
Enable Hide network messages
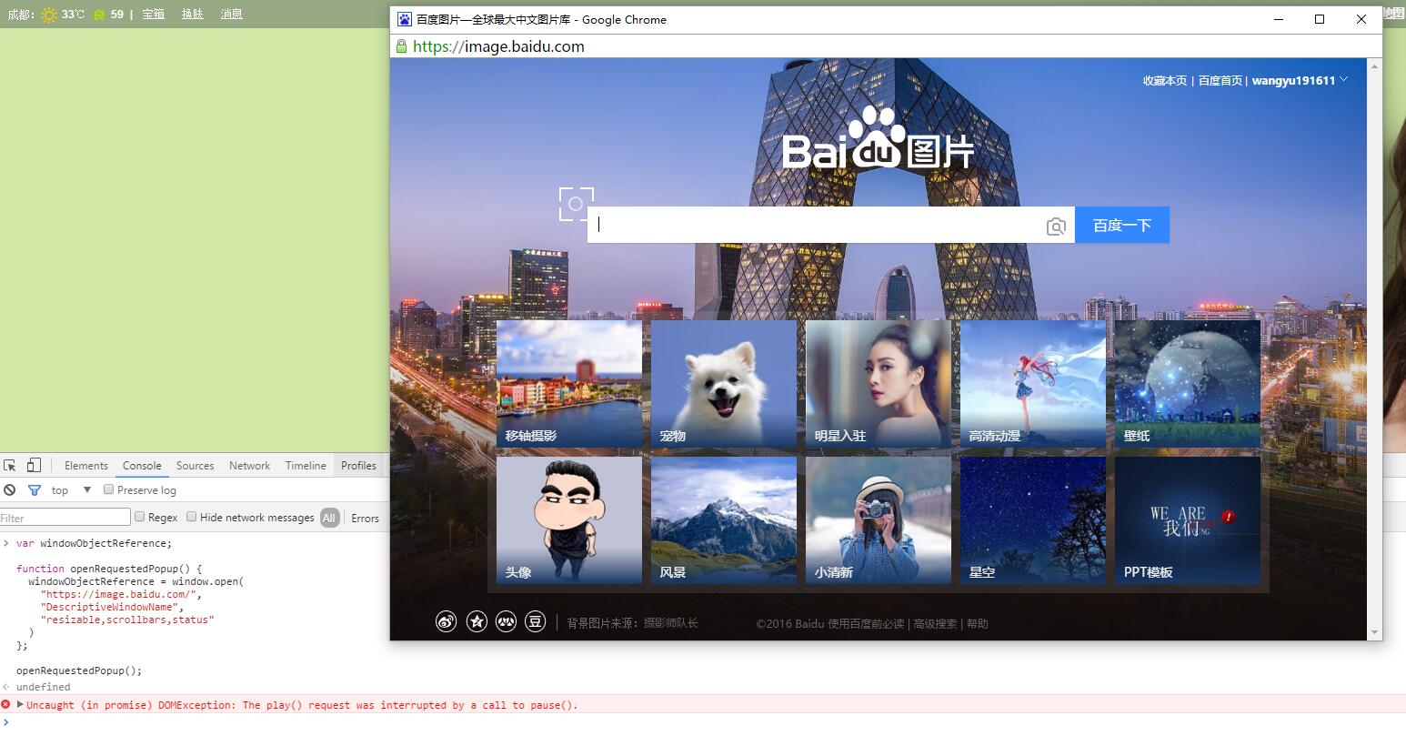[191, 517]
